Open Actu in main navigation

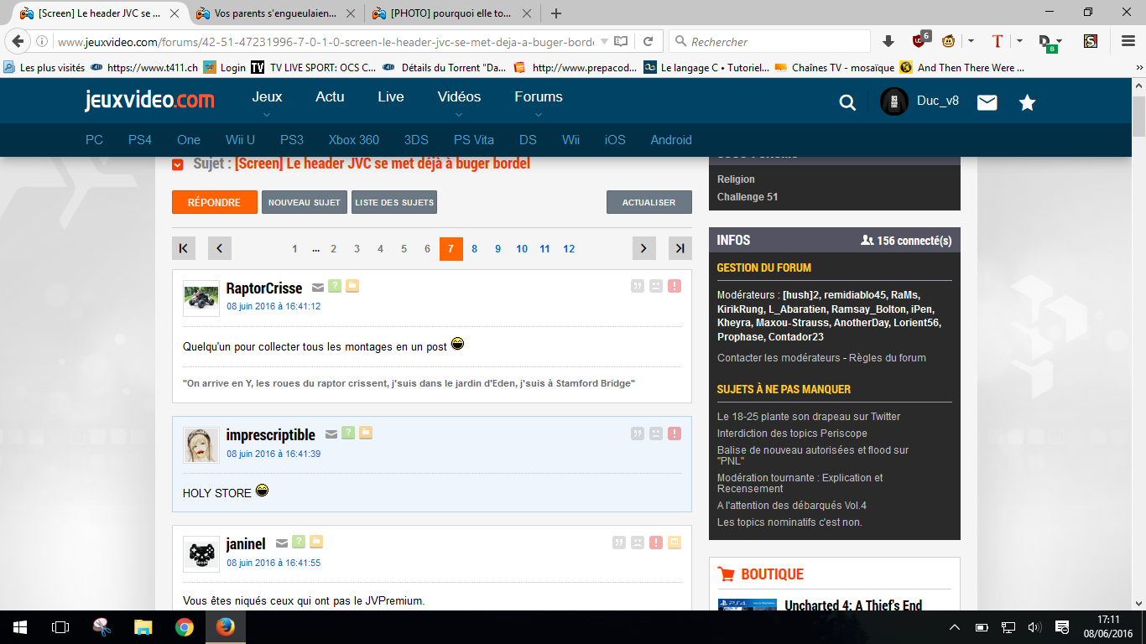[330, 96]
